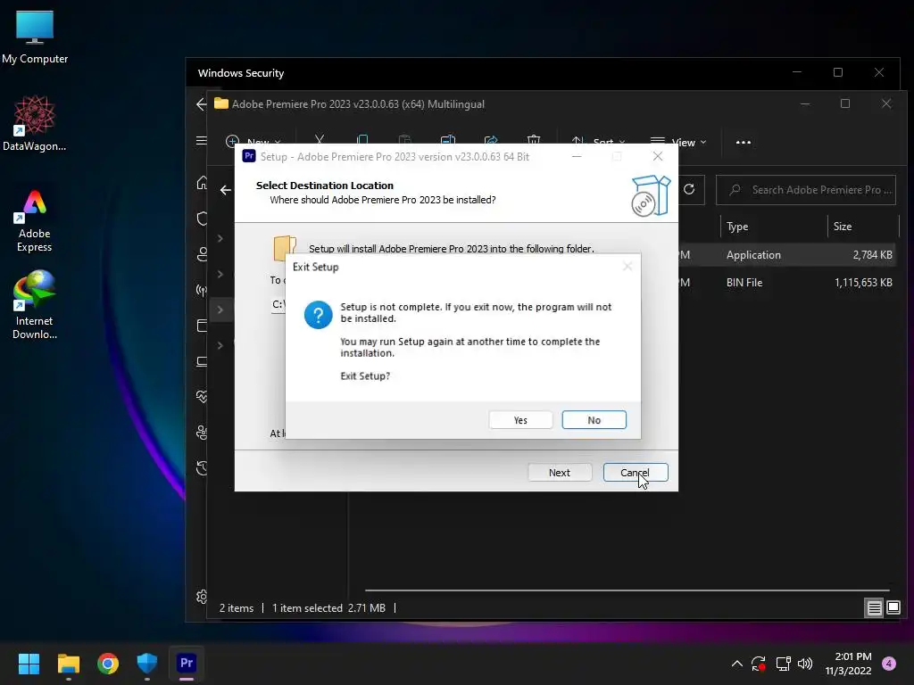This screenshot has width=914, height=685.
Task: Open clock and date panel
Action: click(x=849, y=664)
